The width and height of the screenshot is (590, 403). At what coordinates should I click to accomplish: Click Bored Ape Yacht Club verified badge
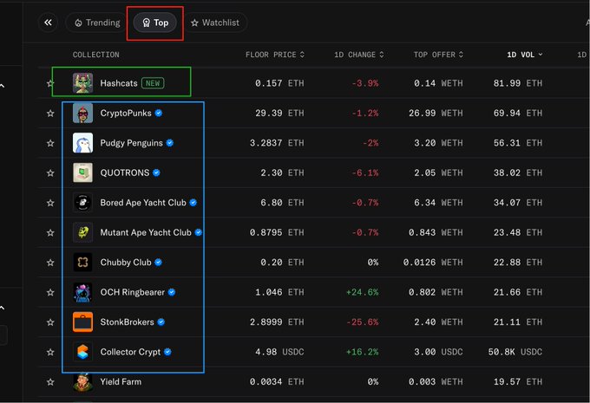pos(193,203)
